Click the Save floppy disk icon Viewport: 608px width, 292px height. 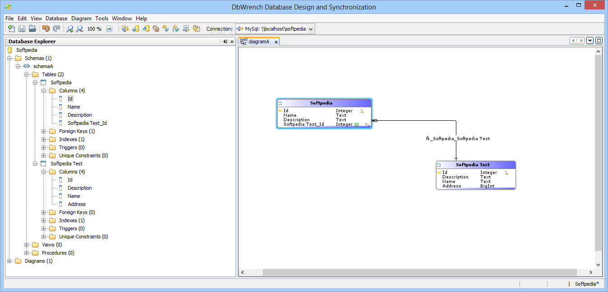pyautogui.click(x=22, y=29)
